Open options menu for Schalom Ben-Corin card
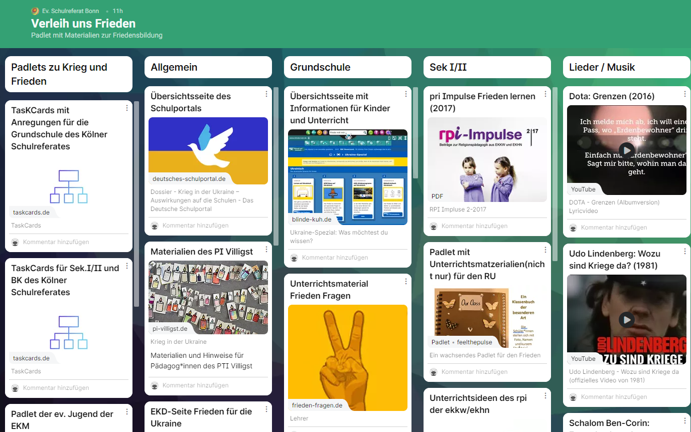This screenshot has height=432, width=691. click(685, 420)
